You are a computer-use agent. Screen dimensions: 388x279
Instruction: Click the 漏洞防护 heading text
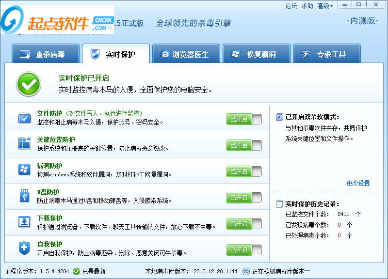click(49, 166)
